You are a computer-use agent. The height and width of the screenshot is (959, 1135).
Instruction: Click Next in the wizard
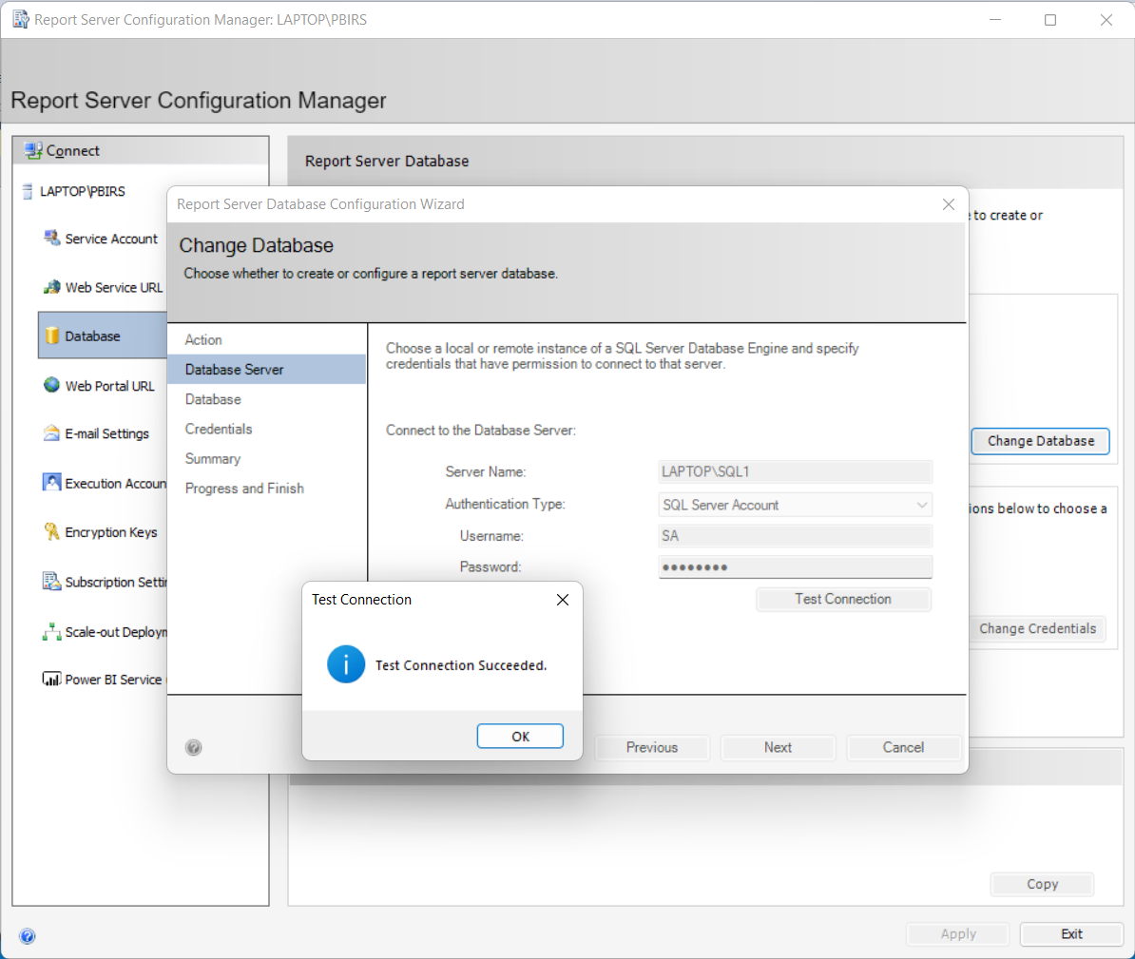tap(778, 747)
